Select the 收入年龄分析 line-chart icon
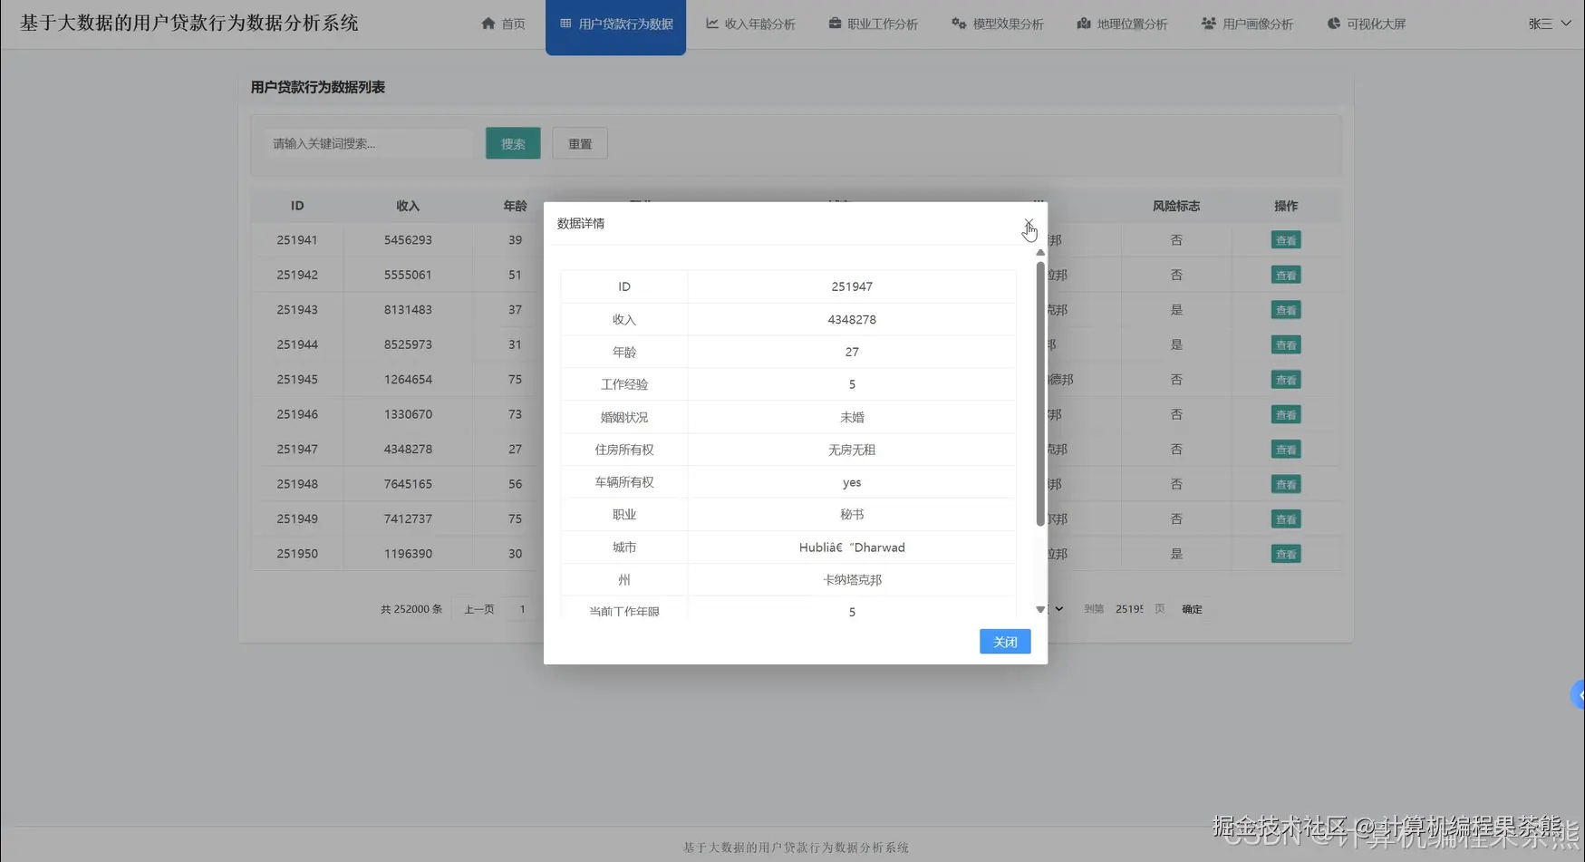This screenshot has height=862, width=1585. click(715, 24)
